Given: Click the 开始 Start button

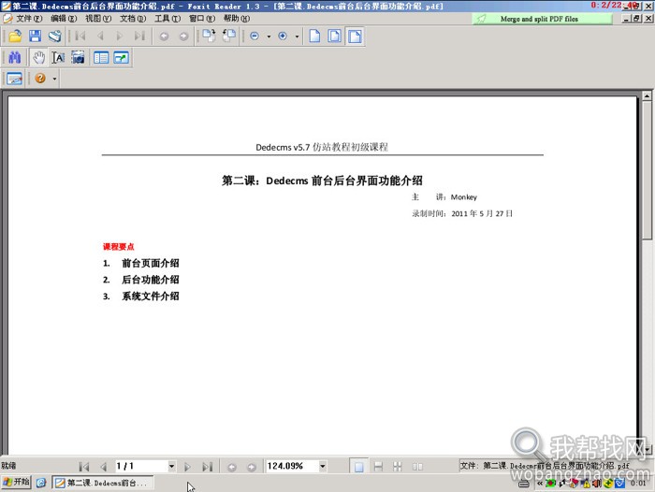Looking at the screenshot, I should [16, 483].
